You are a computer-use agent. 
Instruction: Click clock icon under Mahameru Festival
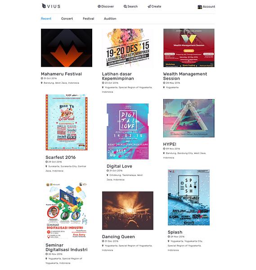click(42, 78)
